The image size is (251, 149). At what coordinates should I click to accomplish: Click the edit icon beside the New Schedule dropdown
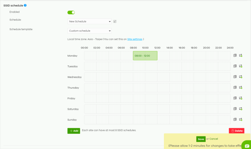coord(115,21)
